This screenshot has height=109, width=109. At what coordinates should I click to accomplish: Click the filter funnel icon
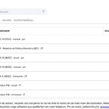pyautogui.click(x=43, y=12)
